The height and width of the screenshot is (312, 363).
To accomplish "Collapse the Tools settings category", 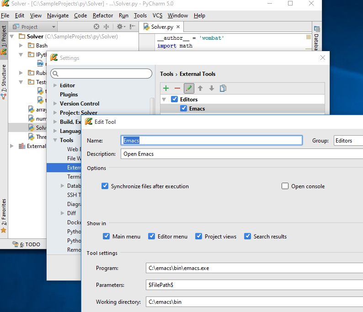I will pos(55,140).
